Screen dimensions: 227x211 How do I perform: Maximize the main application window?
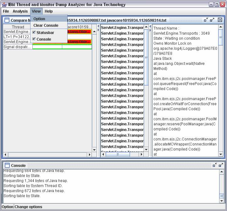[x=217, y=4]
